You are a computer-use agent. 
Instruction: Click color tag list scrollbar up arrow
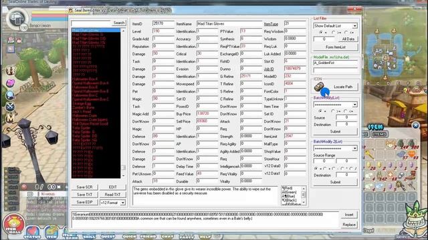[x=303, y=188]
